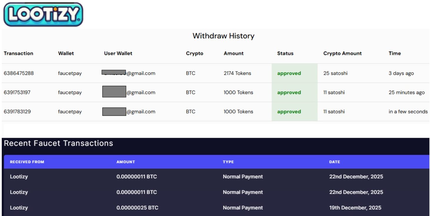The height and width of the screenshot is (216, 430).
Task: Select transaction ID 6391783129
Action: click(x=17, y=112)
